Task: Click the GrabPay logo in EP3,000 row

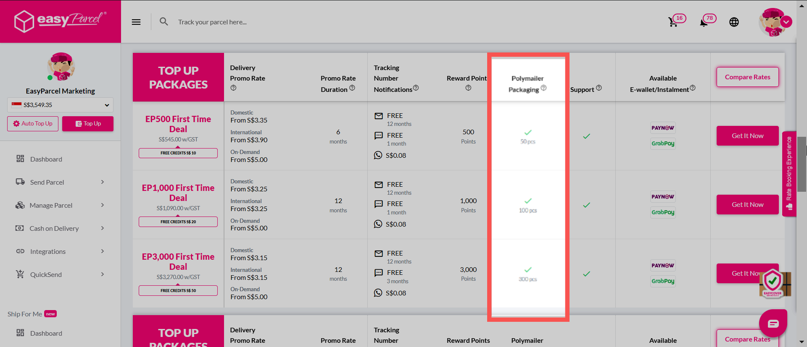Action: 663,281
